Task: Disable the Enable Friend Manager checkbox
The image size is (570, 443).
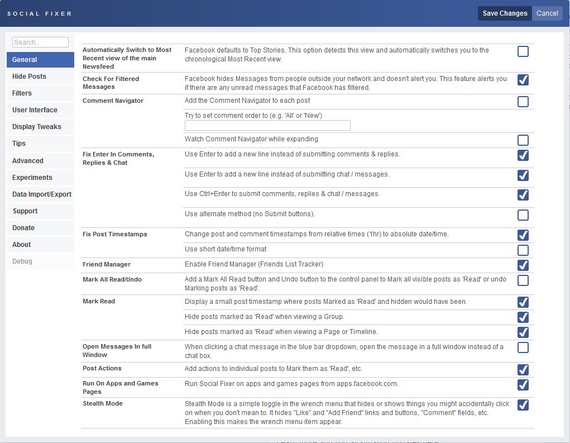Action: tap(523, 265)
